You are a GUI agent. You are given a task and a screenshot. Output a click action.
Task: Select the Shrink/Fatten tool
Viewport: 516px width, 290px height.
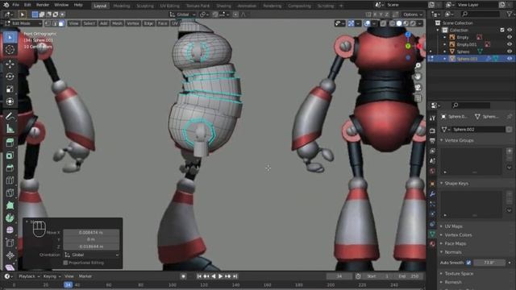pyautogui.click(x=10, y=255)
